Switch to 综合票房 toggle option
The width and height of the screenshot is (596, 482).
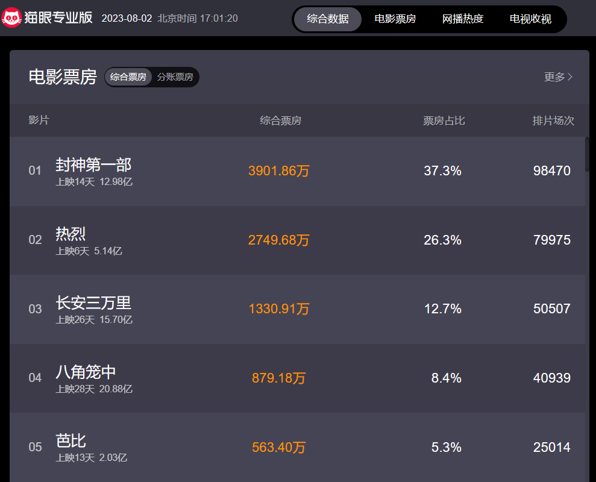tap(128, 77)
